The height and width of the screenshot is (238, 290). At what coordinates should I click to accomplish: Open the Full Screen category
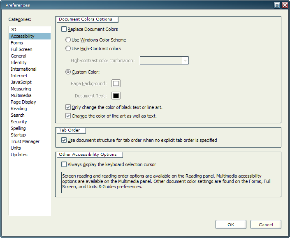pos(30,49)
